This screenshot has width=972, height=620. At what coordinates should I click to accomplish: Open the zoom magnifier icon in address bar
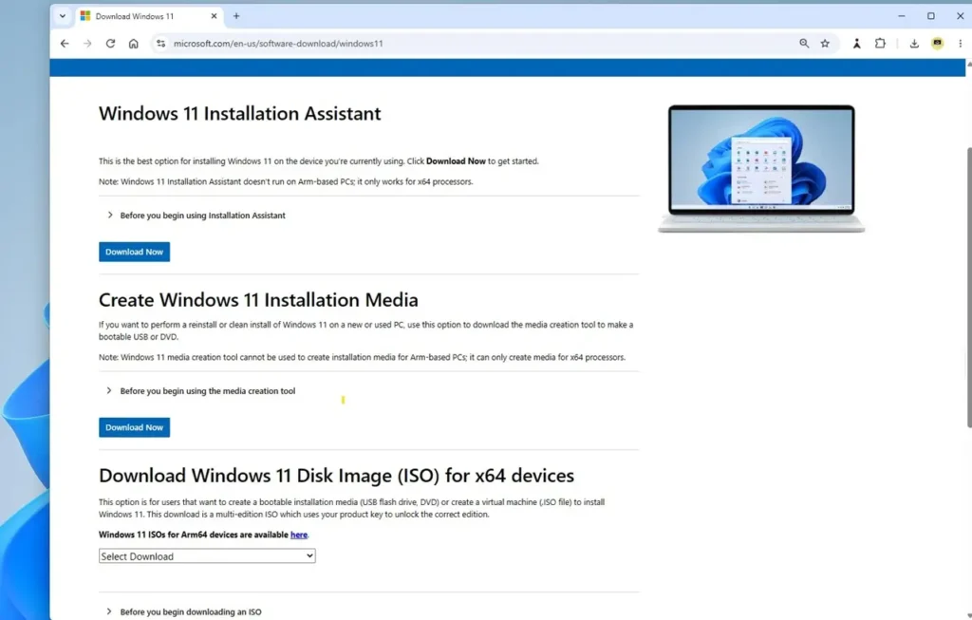pyautogui.click(x=804, y=44)
